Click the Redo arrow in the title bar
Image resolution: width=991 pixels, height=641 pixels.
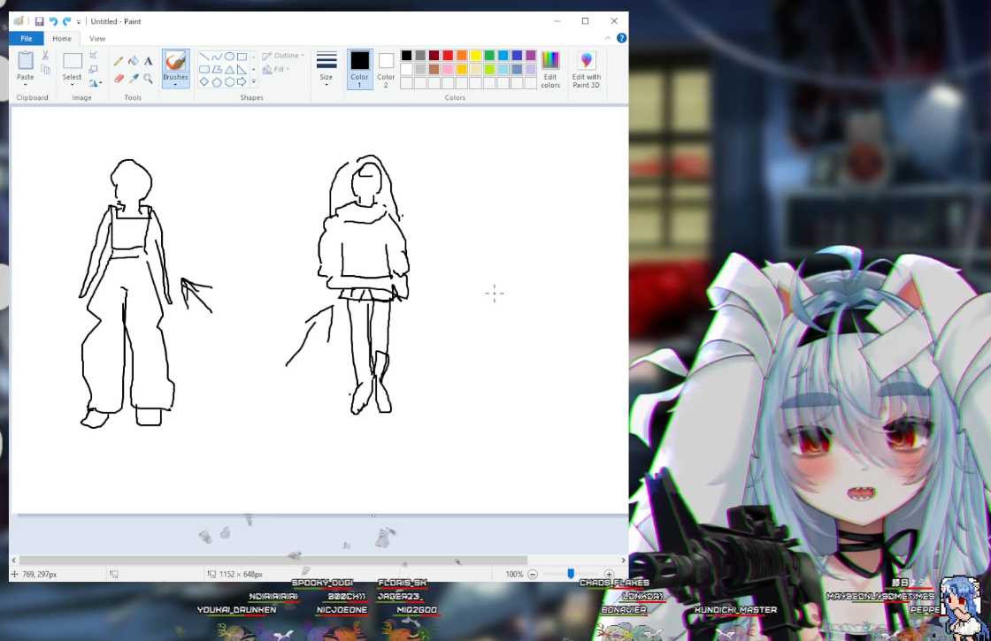[66, 21]
